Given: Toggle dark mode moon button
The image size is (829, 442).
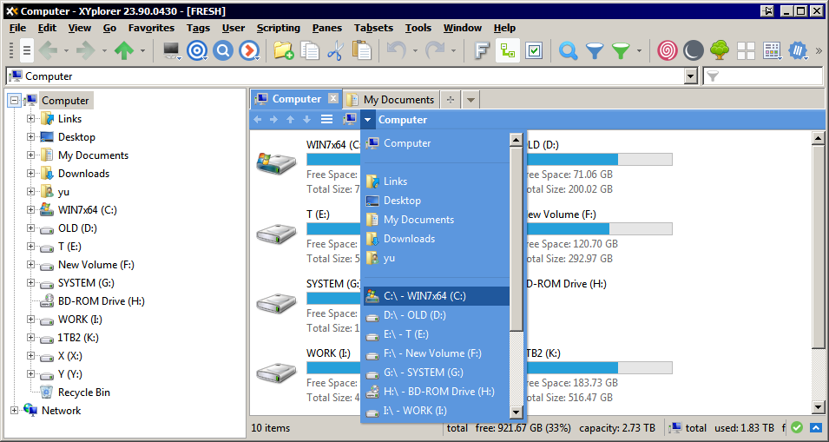Looking at the screenshot, I should pyautogui.click(x=693, y=50).
